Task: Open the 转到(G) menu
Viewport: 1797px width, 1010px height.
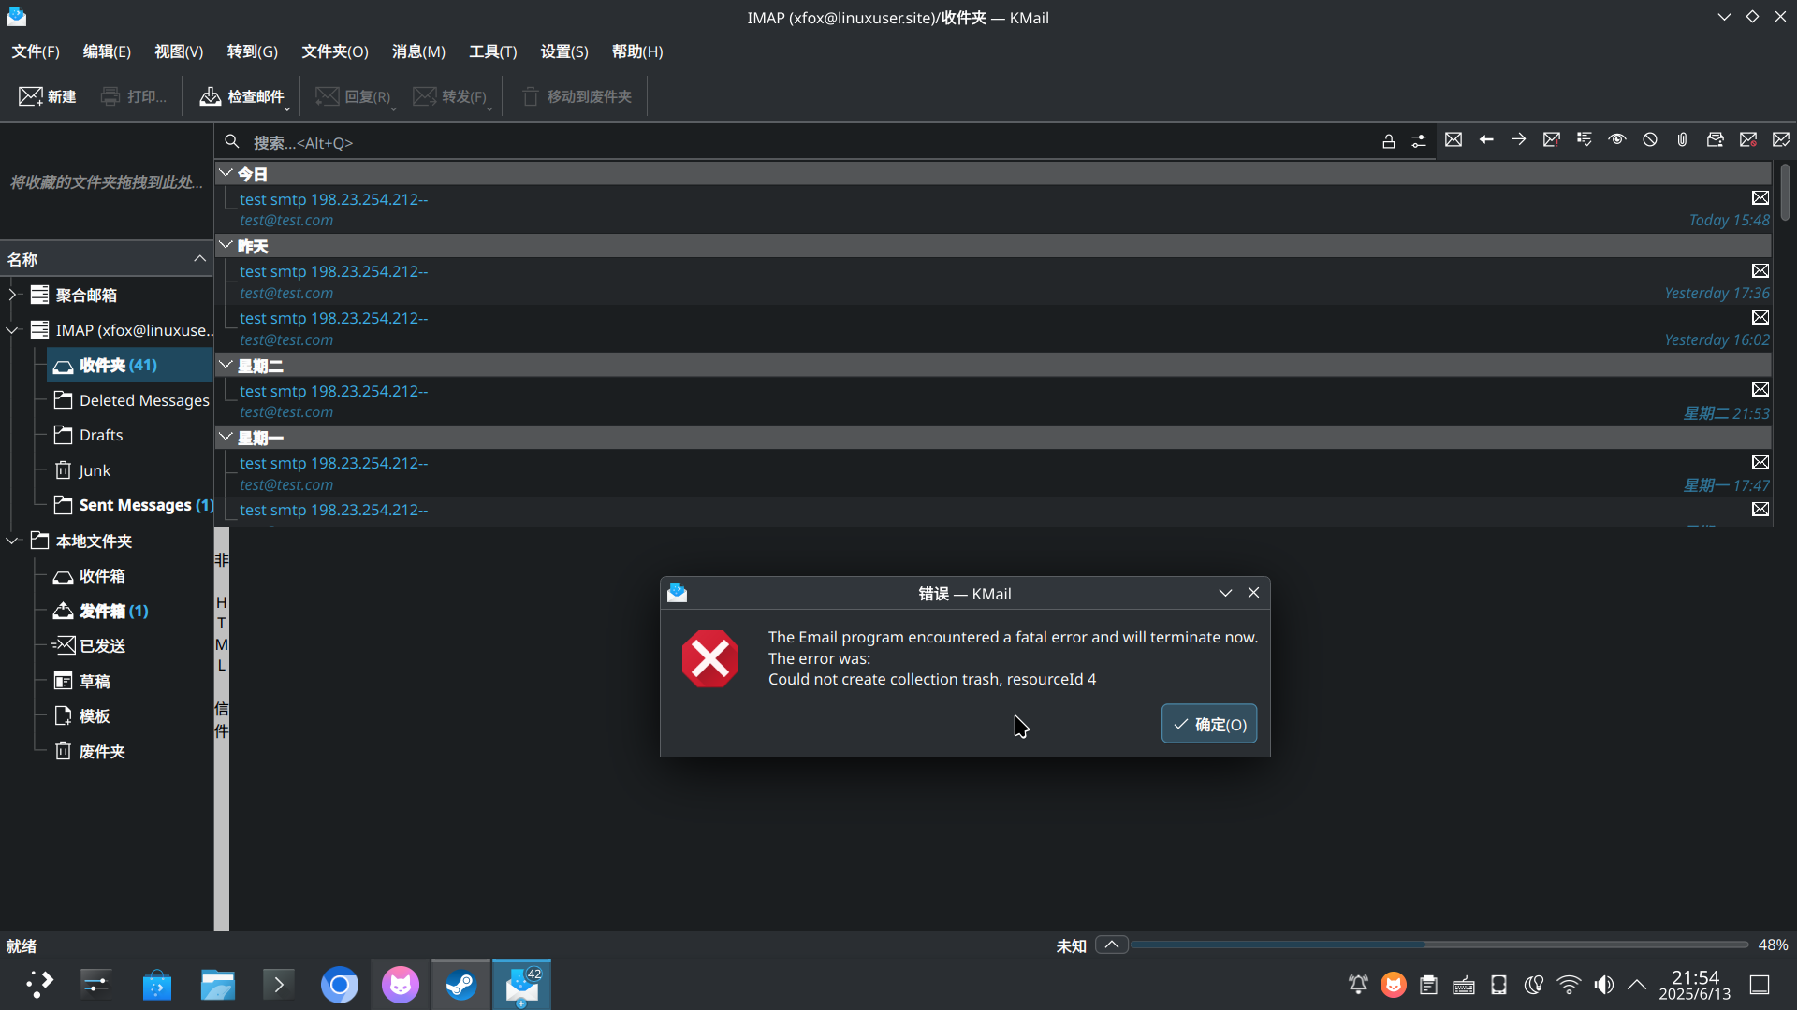Action: click(253, 51)
